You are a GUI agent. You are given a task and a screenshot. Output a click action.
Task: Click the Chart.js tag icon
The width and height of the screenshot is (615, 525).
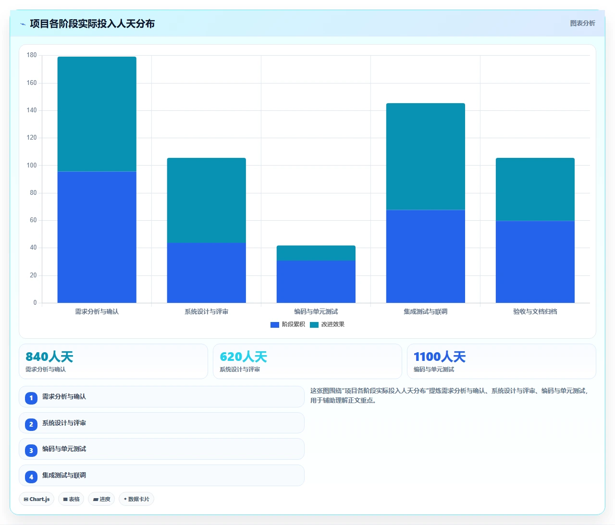(26, 499)
